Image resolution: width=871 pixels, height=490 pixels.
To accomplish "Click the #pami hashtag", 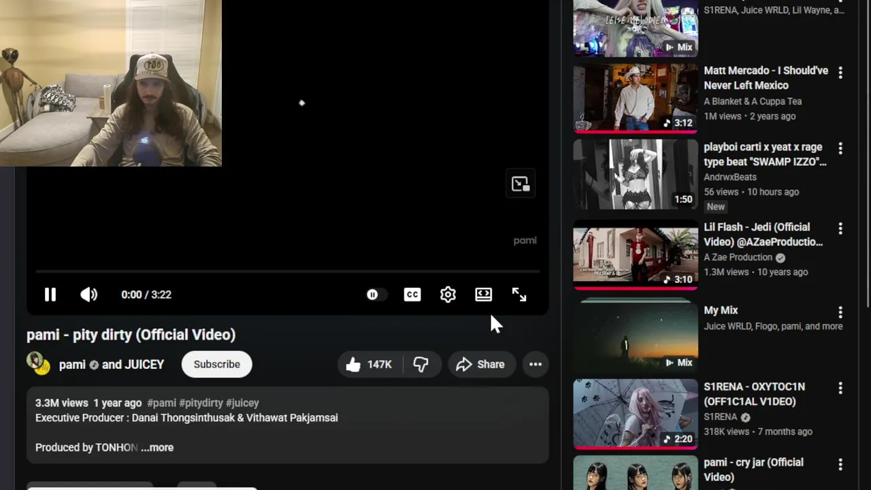I will click(161, 403).
